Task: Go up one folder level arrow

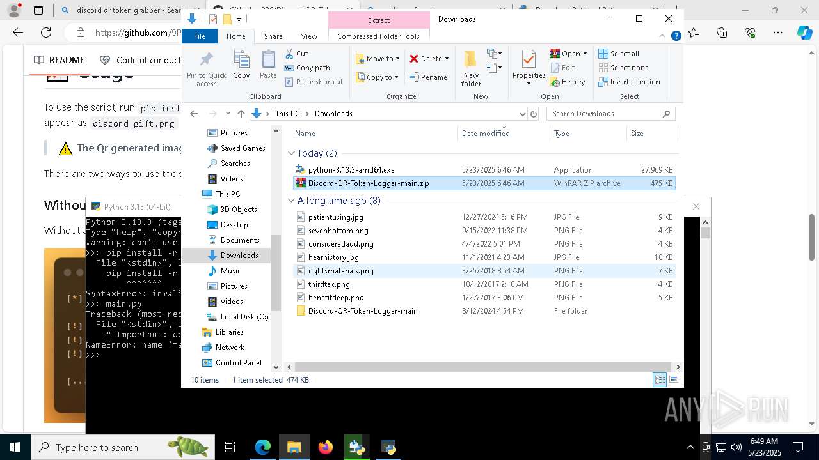Action: point(241,114)
